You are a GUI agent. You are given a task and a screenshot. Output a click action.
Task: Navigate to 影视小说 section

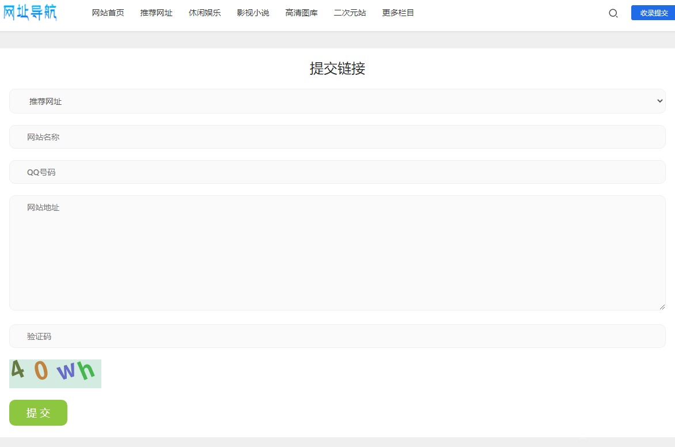pyautogui.click(x=253, y=13)
